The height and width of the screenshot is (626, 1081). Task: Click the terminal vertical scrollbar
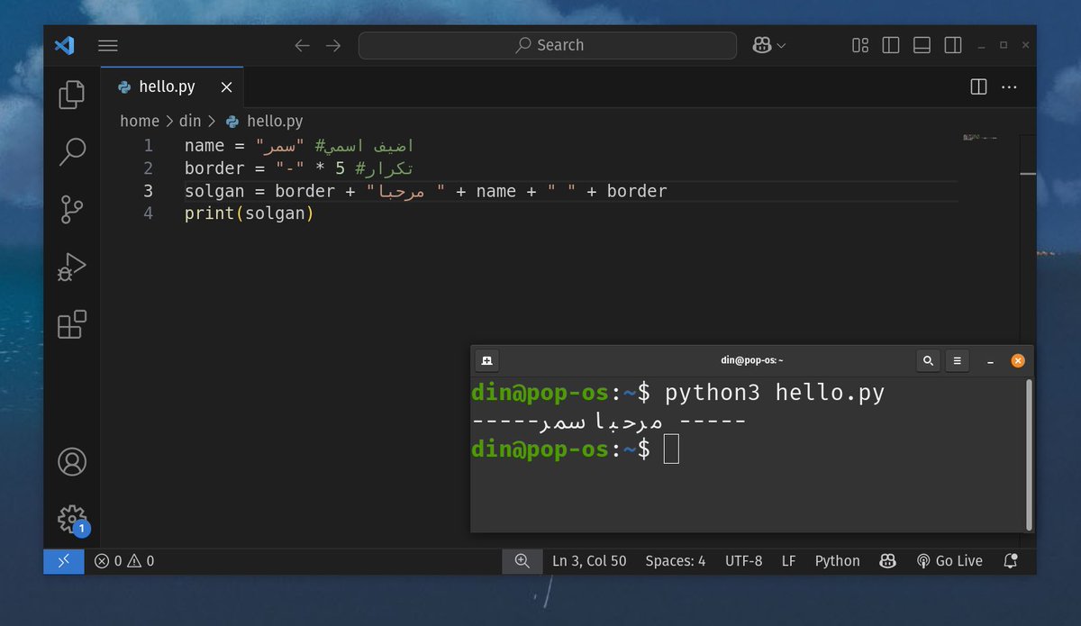1029,455
